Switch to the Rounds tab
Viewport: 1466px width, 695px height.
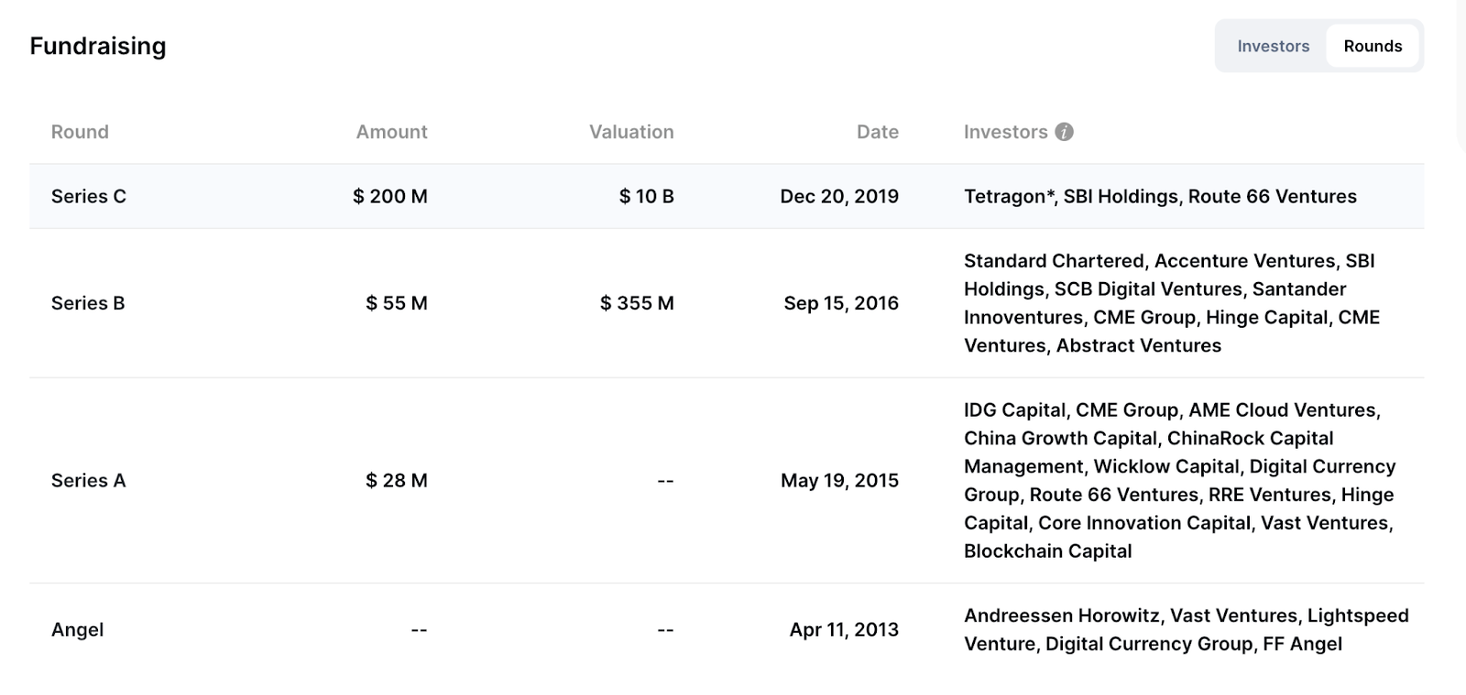[1373, 46]
